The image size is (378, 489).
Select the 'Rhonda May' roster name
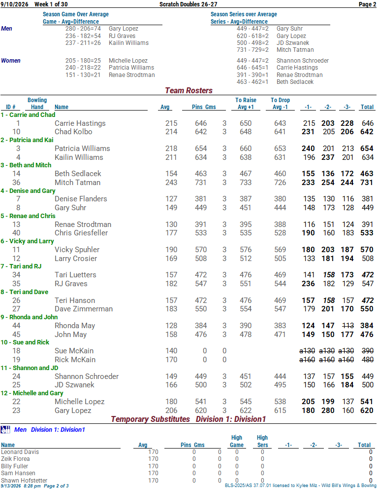pyautogui.click(x=75, y=326)
